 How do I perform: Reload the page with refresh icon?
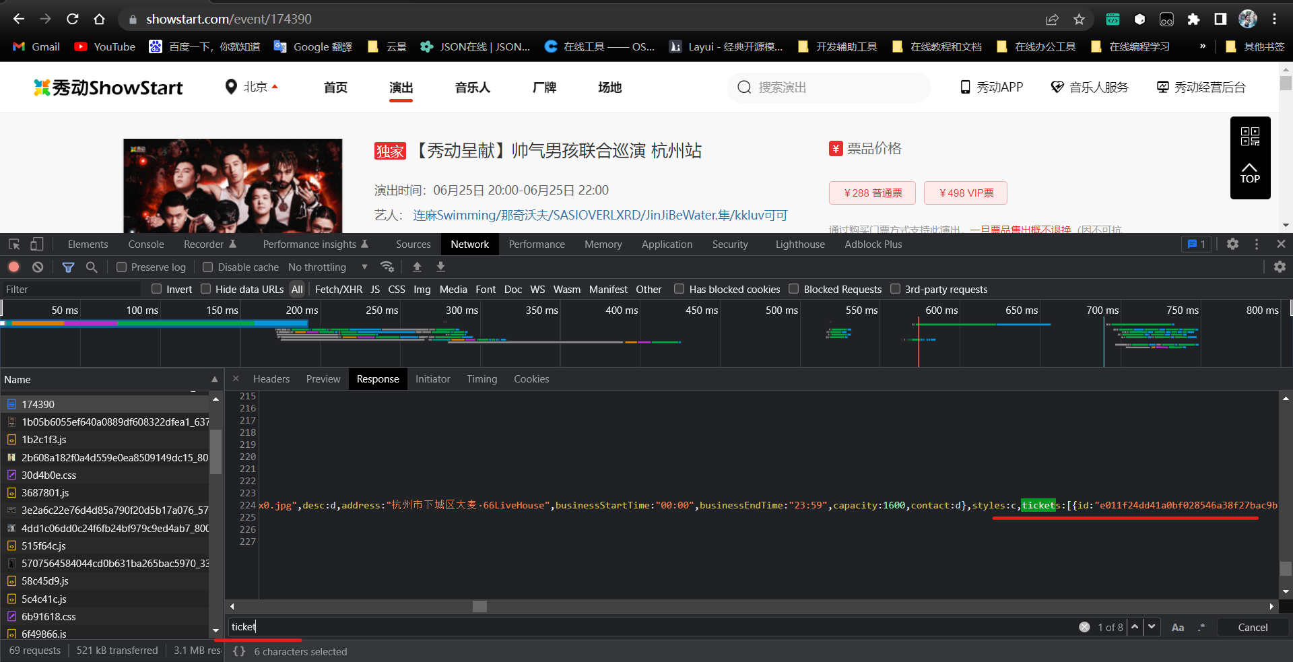[73, 19]
